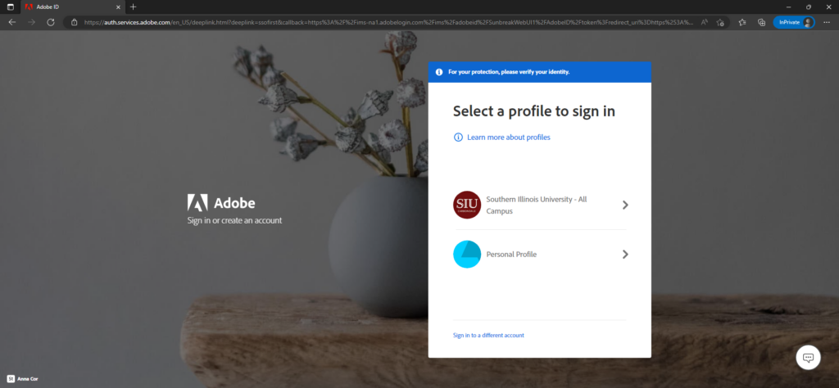The image size is (839, 388).
Task: Expand Personal Profile chevron arrow
Action: point(625,255)
